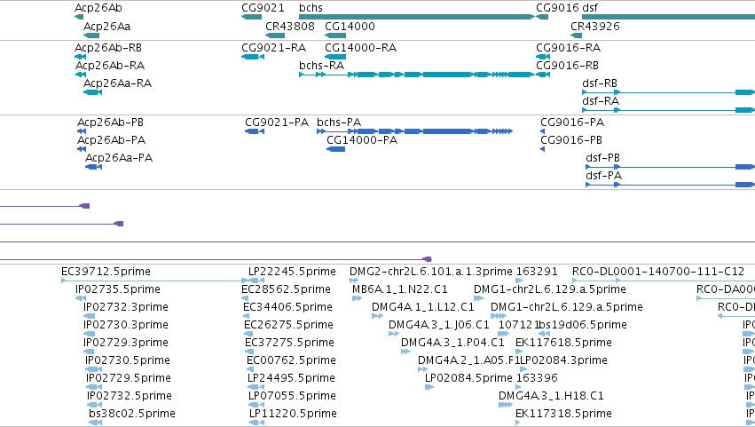Click the IP02729.3prime EST label

click(126, 343)
